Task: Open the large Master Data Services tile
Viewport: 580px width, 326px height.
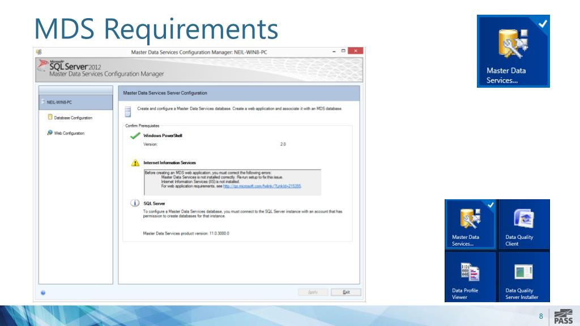Action: (513, 51)
